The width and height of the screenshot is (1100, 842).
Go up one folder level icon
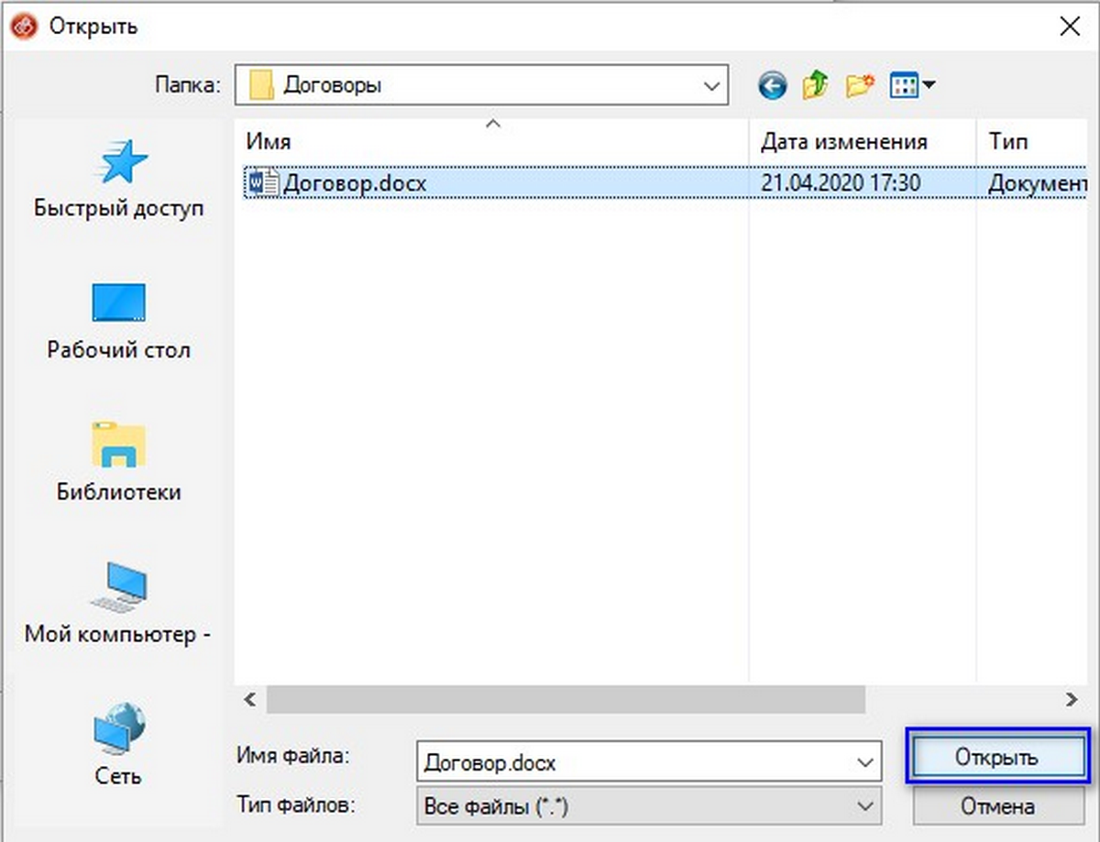[815, 87]
